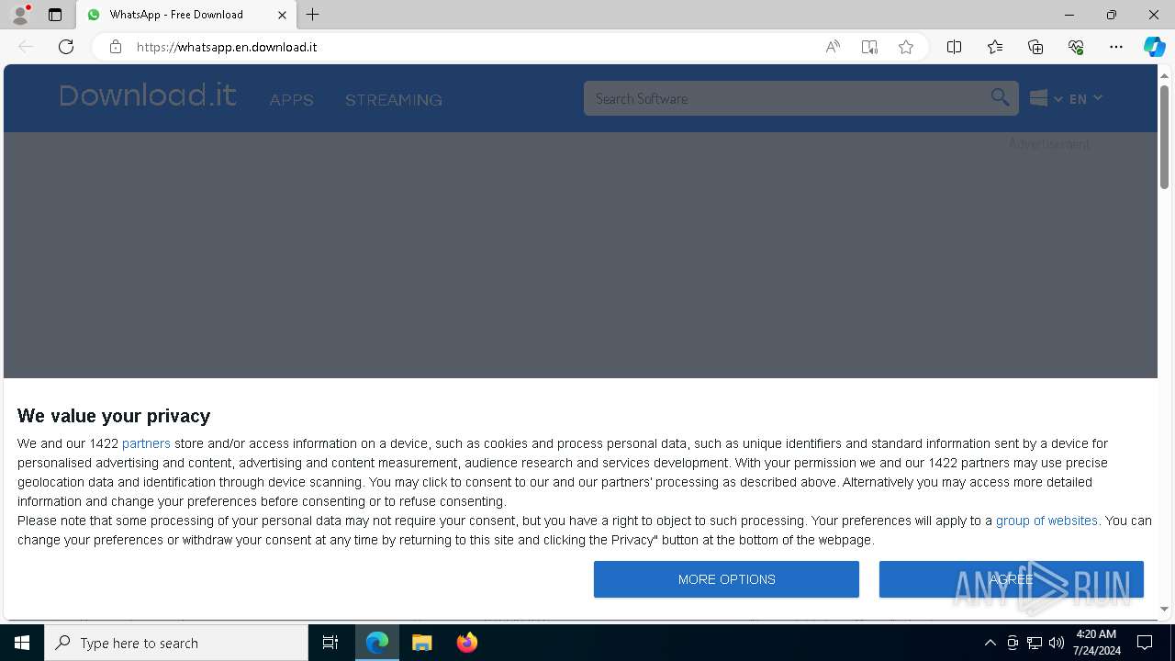Open the partners link
This screenshot has height=661, width=1175.
pyautogui.click(x=146, y=443)
